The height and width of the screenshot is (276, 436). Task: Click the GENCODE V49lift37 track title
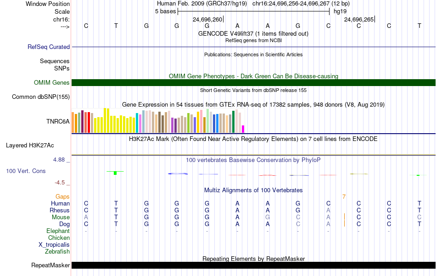coord(253,34)
